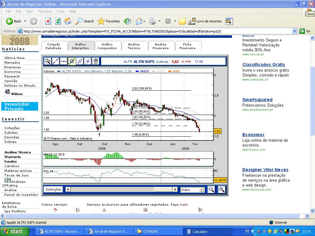Image resolution: width=315 pixels, height=236 pixels.
Task: Select the Fibonacci retracement tool
Action: [72, 61]
